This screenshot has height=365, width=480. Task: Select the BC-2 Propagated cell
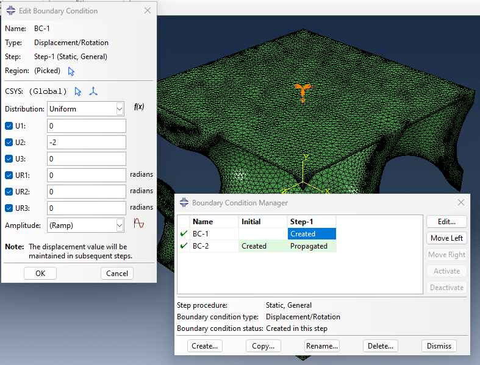click(x=312, y=246)
